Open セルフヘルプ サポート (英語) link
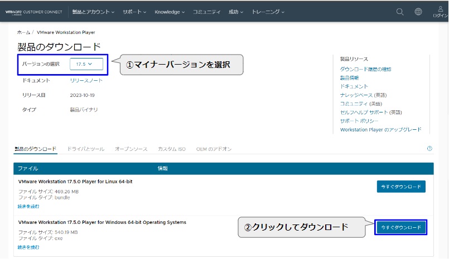 click(371, 113)
